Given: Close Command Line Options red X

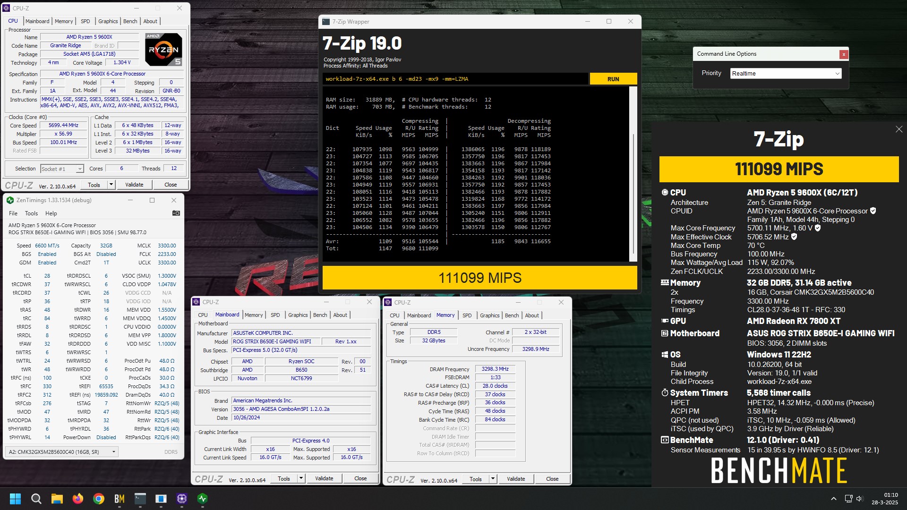Looking at the screenshot, I should 843,54.
